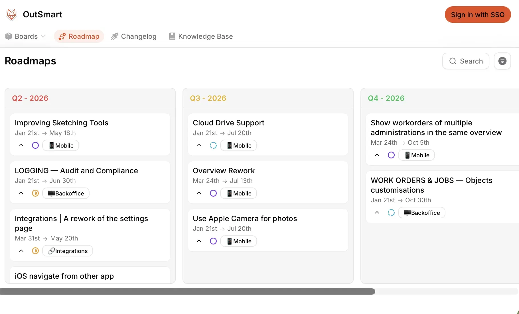Click the Mobile tag on Overview Rework
Viewport: 519px width, 314px height.
point(238,193)
